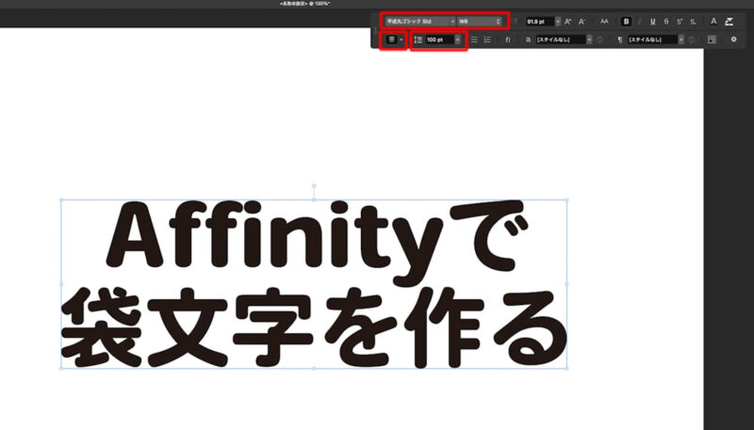
Task: Expand the alignment options dropdown arrow
Action: 402,40
